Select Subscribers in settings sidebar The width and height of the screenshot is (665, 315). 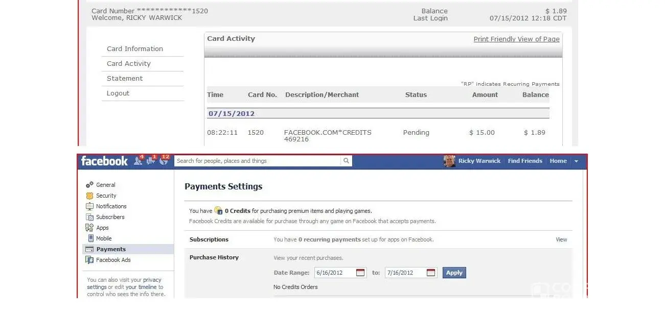pyautogui.click(x=110, y=217)
